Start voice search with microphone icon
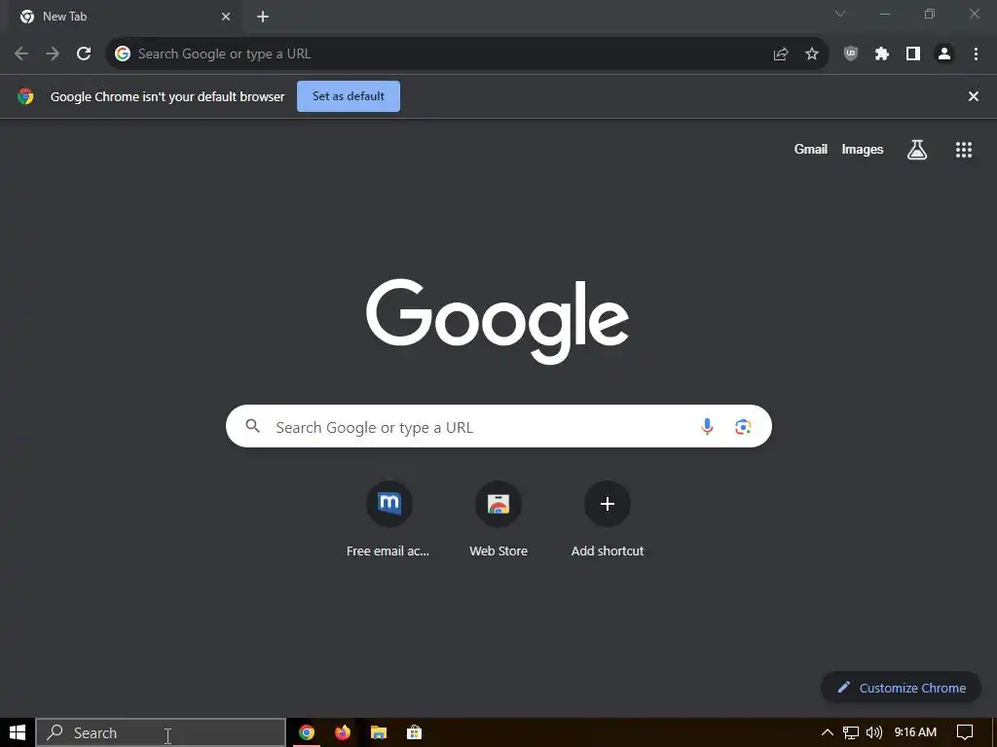 [707, 427]
